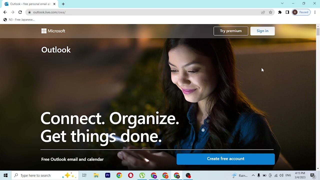
Task: Open Chrome tab search dropdown arrow
Action: [x=282, y=3]
